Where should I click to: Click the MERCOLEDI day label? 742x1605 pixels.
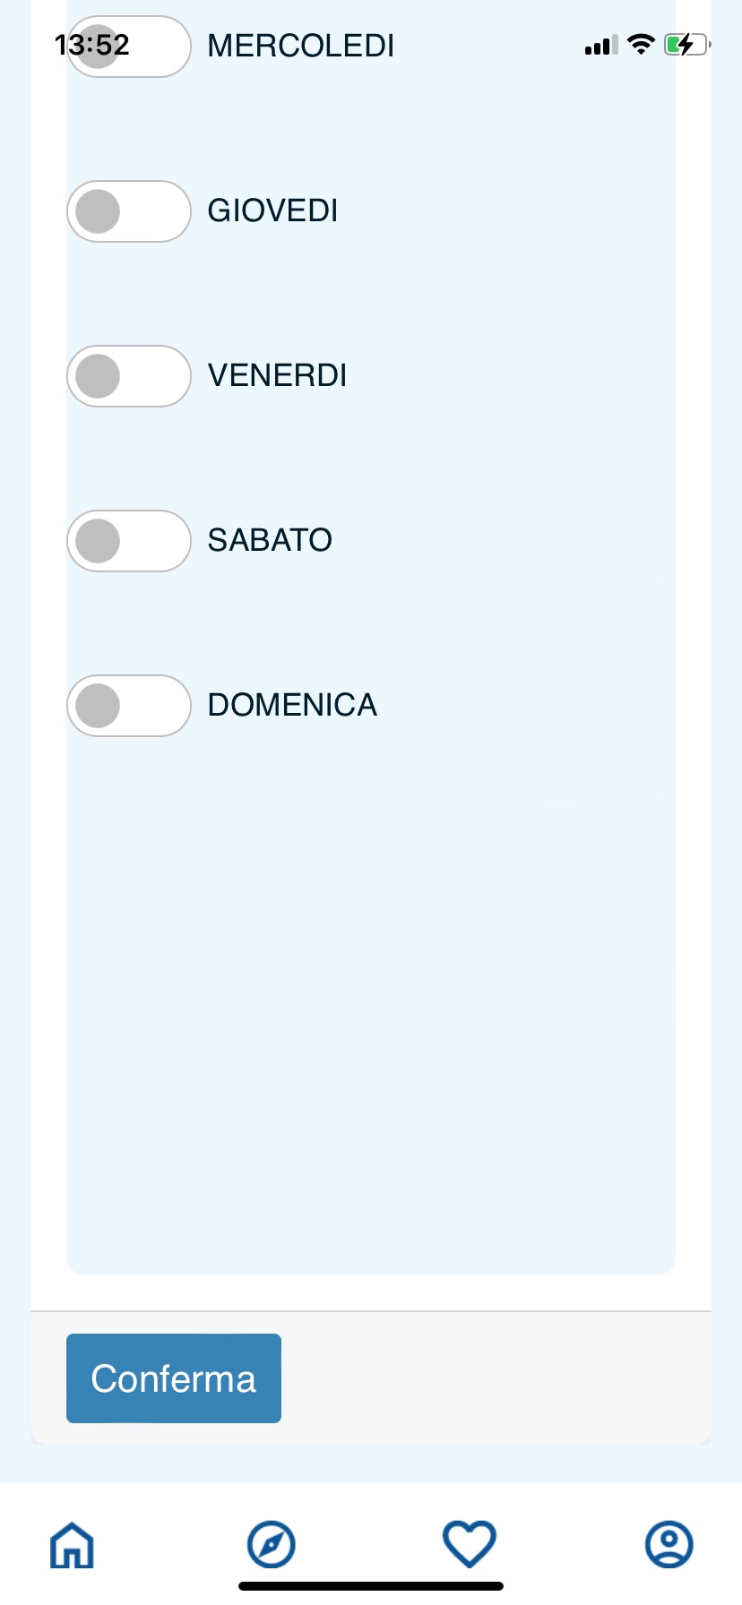[301, 47]
